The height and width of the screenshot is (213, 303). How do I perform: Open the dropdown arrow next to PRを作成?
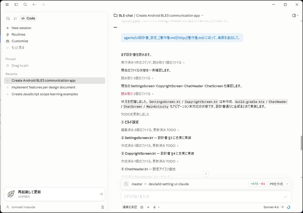coord(287,184)
